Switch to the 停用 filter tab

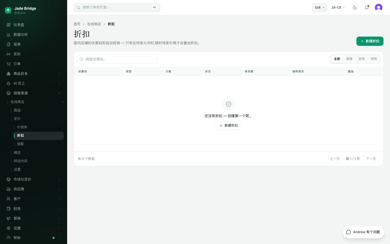coord(374,59)
